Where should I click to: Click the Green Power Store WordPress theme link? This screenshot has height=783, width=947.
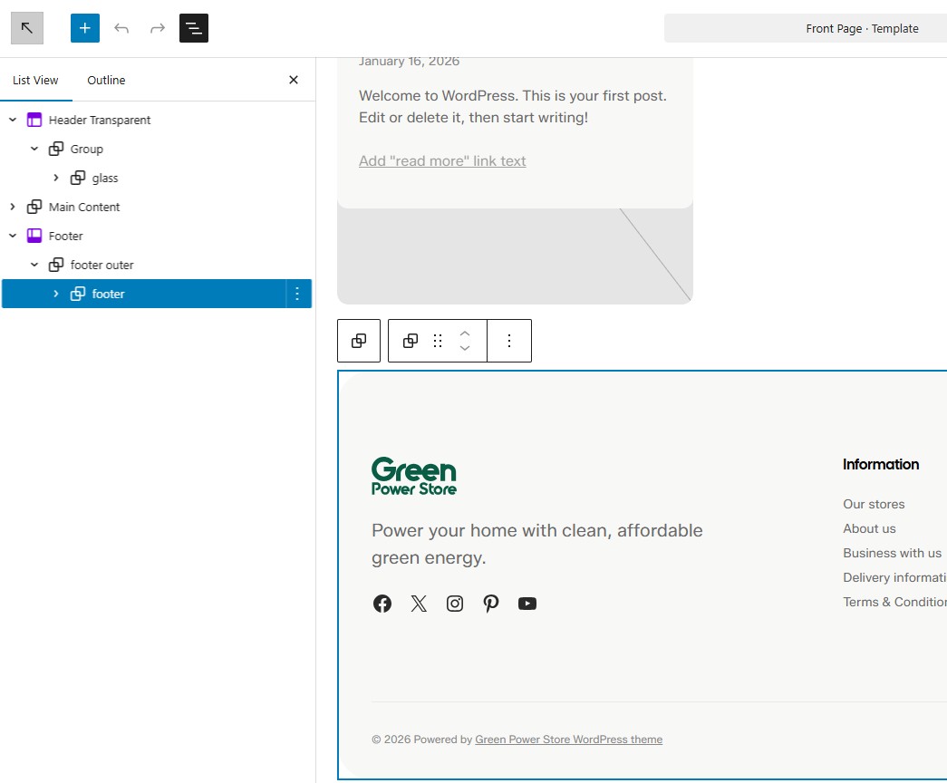[x=568, y=739]
